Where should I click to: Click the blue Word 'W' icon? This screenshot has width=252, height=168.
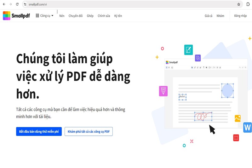point(248,127)
